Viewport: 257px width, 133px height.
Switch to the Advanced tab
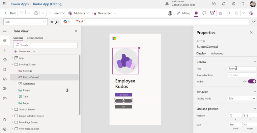[217, 53]
